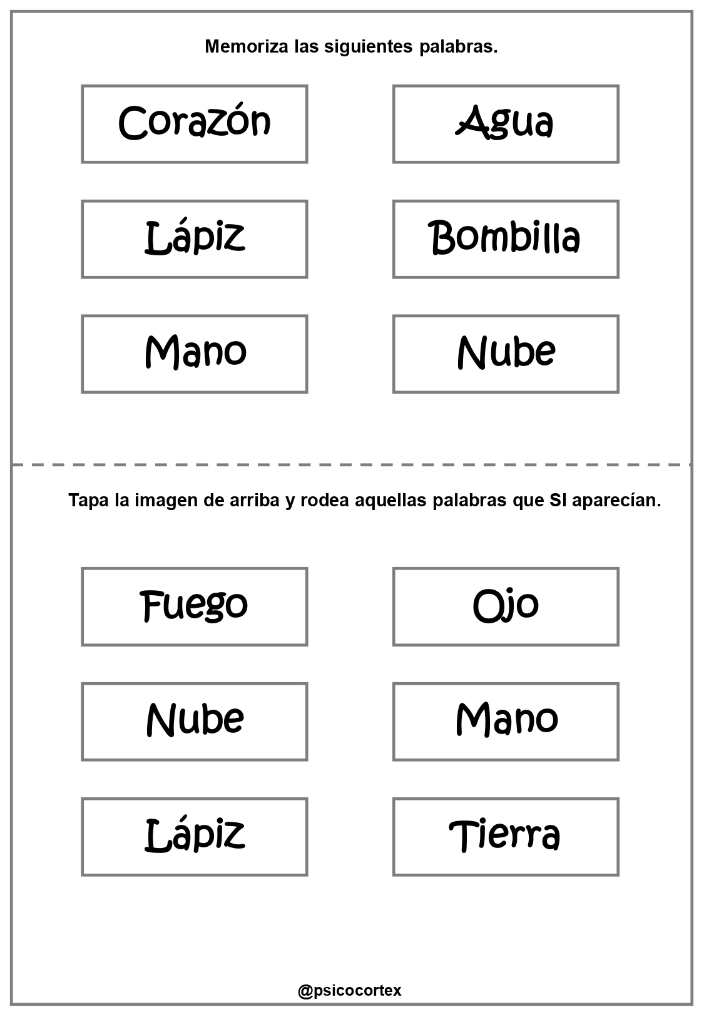Viewport: 704px width, 1017px height.
Task: Select Lápiz in the lower answer section
Action: tap(195, 837)
